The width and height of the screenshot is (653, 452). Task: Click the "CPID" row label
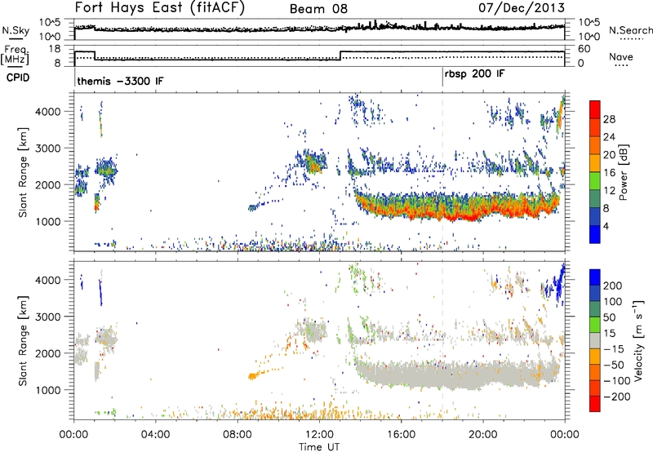click(x=18, y=78)
